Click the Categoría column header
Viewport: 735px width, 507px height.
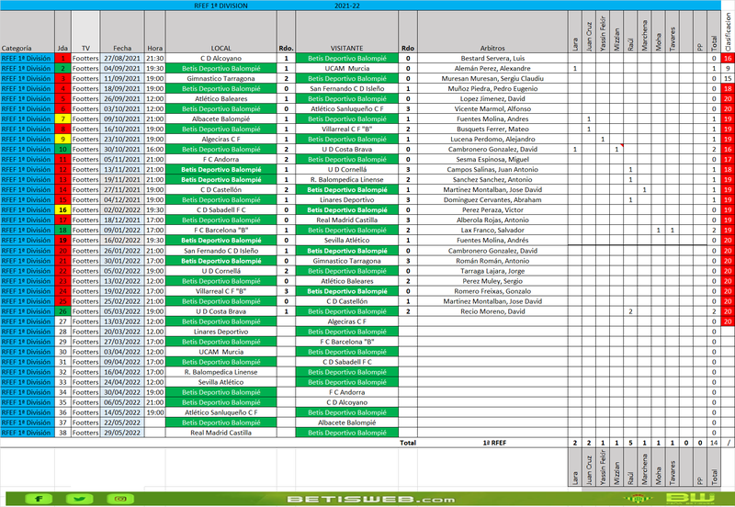pyautogui.click(x=28, y=31)
